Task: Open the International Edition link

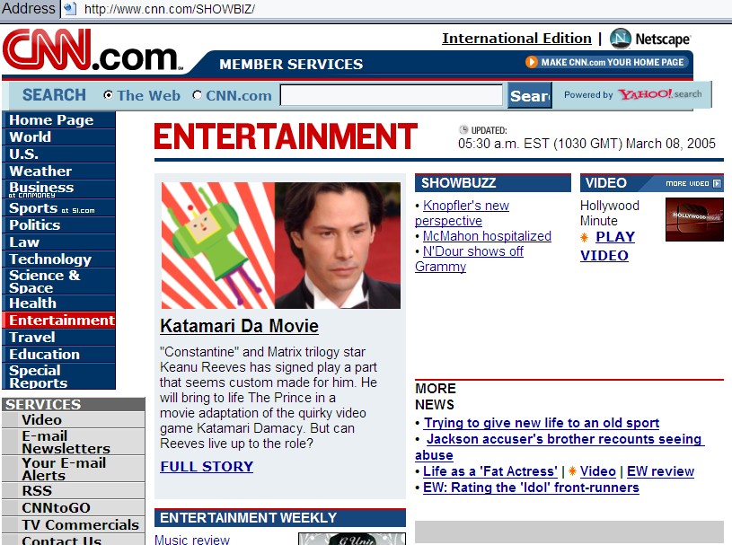Action: (x=516, y=39)
